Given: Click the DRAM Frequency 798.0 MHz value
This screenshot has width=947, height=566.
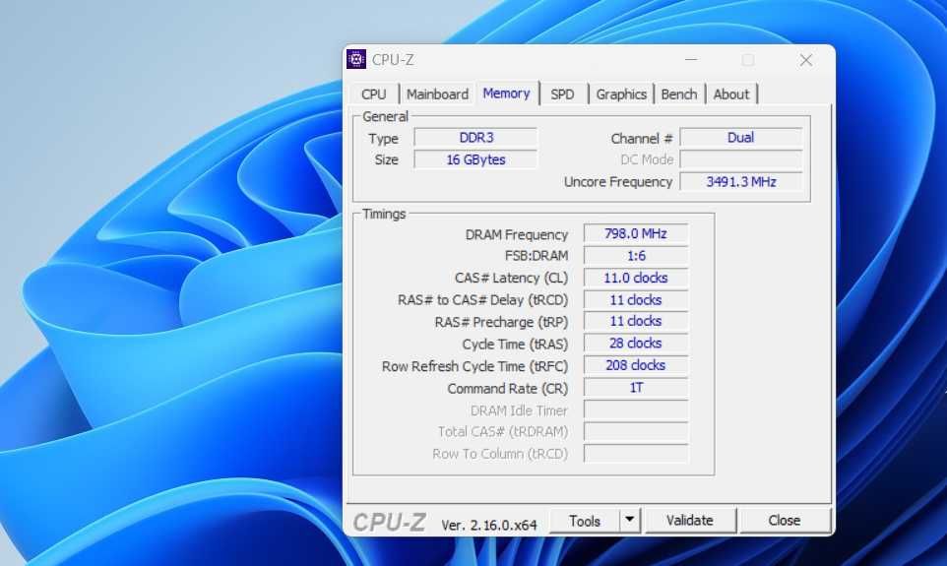Looking at the screenshot, I should click(636, 233).
